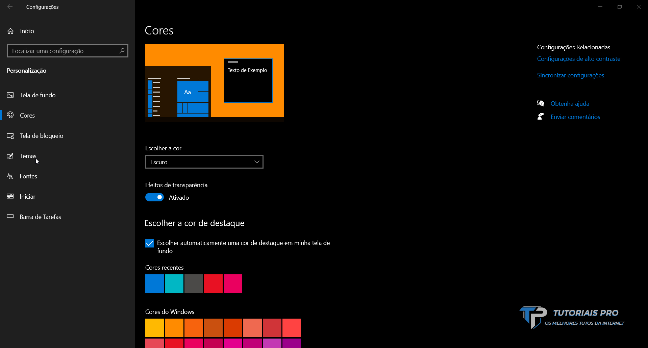Open the Escolher a cor dropdown set to Escuro
Screen dimensions: 648x348
(204, 162)
